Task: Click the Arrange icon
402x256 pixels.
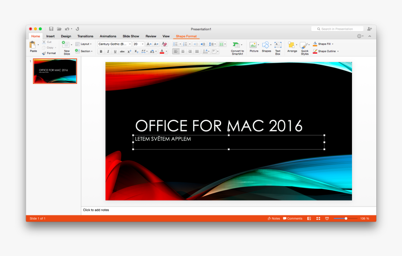Action: coord(291,45)
